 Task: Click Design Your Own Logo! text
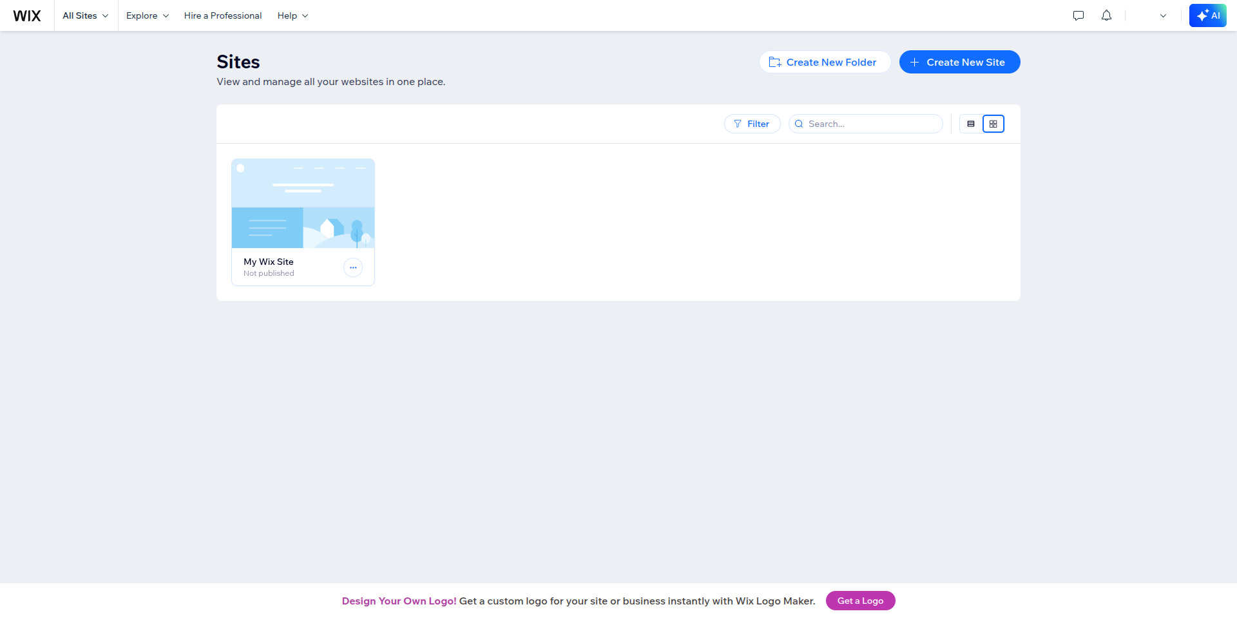coord(399,601)
